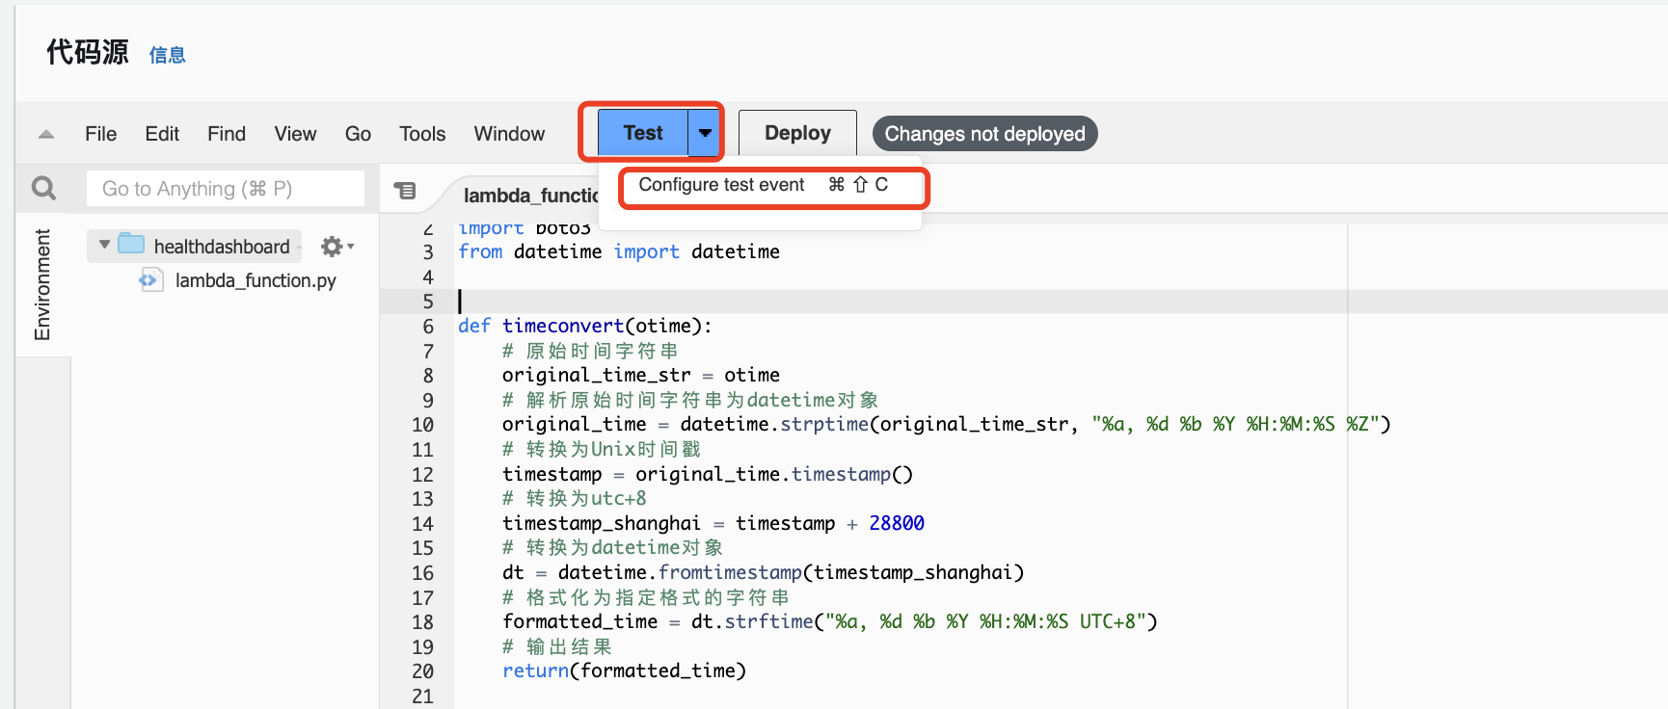This screenshot has height=709, width=1668.
Task: Click 'original_time_str = otime' line
Action: [x=641, y=375]
